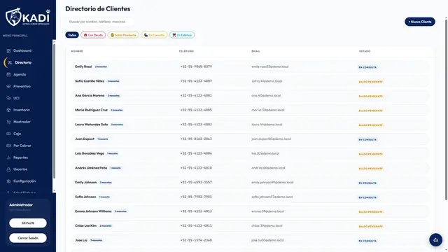Screen dimensions: 448x252
Task: Filter clients by Saldo Pendiente
Action: 123,35
